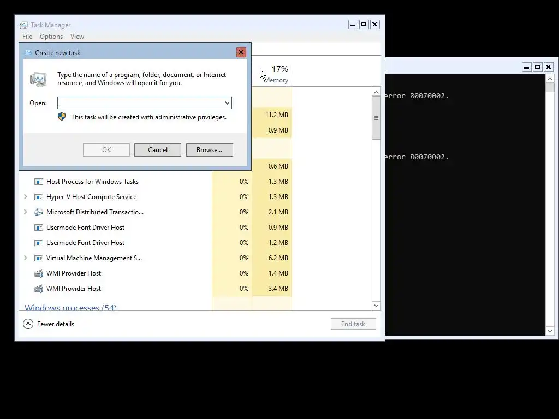
Task: Click the 2.1 MB memory value
Action: tap(278, 212)
